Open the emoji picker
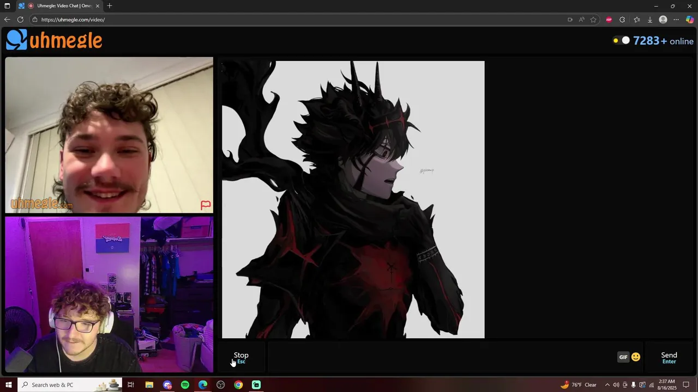The image size is (698, 392). [636, 357]
